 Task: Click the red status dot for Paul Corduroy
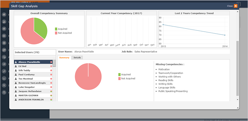51,74
